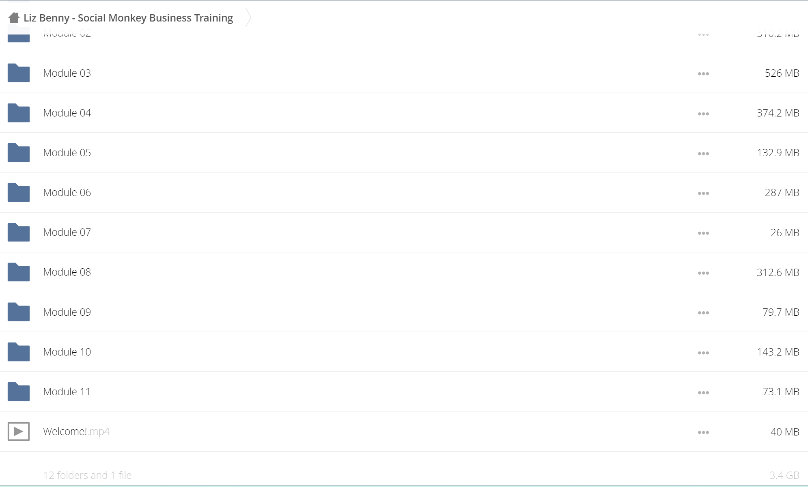Click the Module 09 folder icon
The width and height of the screenshot is (808, 487).
19,312
